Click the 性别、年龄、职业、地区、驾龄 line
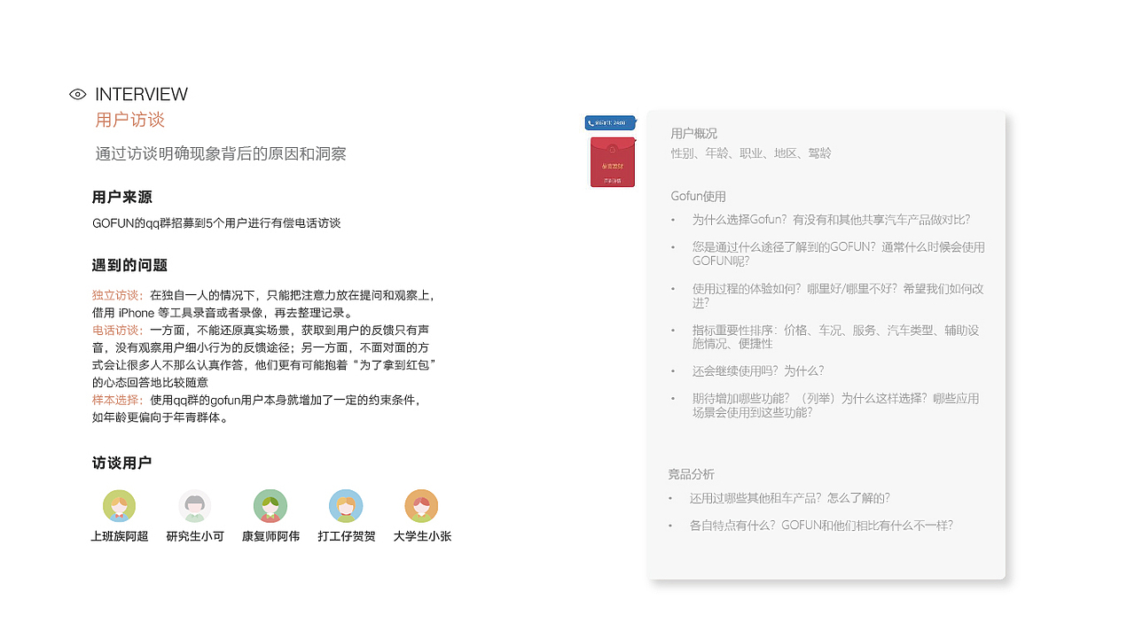Viewport: 1135px width, 639px height. (x=751, y=153)
